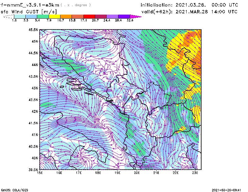Click the 21E longitude axis label
Image resolution: width=248 pixels, height=192 pixels.
(156, 173)
